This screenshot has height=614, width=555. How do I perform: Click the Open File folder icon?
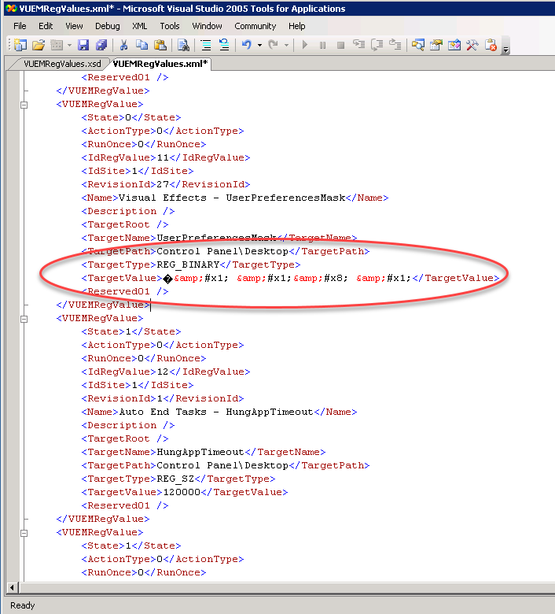click(x=38, y=46)
